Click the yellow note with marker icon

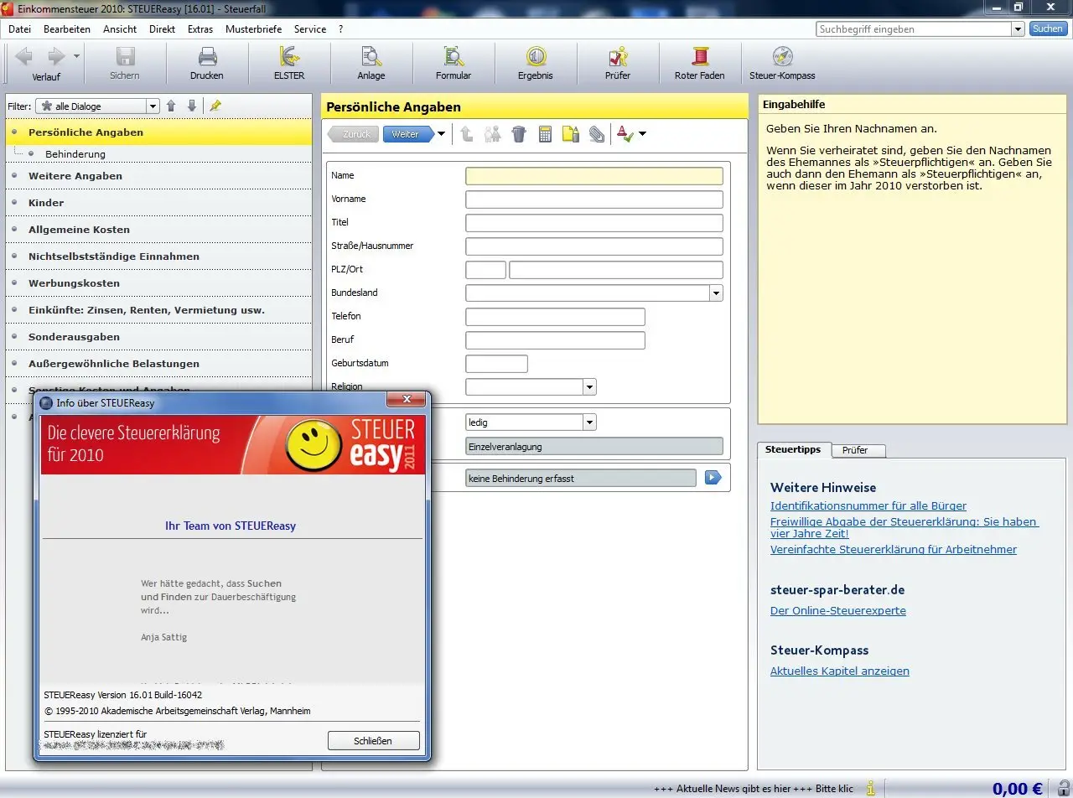coord(571,134)
